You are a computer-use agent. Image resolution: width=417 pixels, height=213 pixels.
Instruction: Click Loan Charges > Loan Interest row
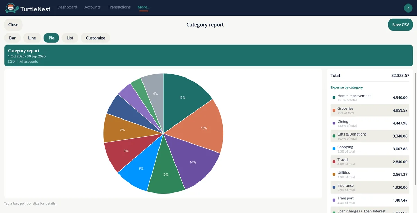370,210
